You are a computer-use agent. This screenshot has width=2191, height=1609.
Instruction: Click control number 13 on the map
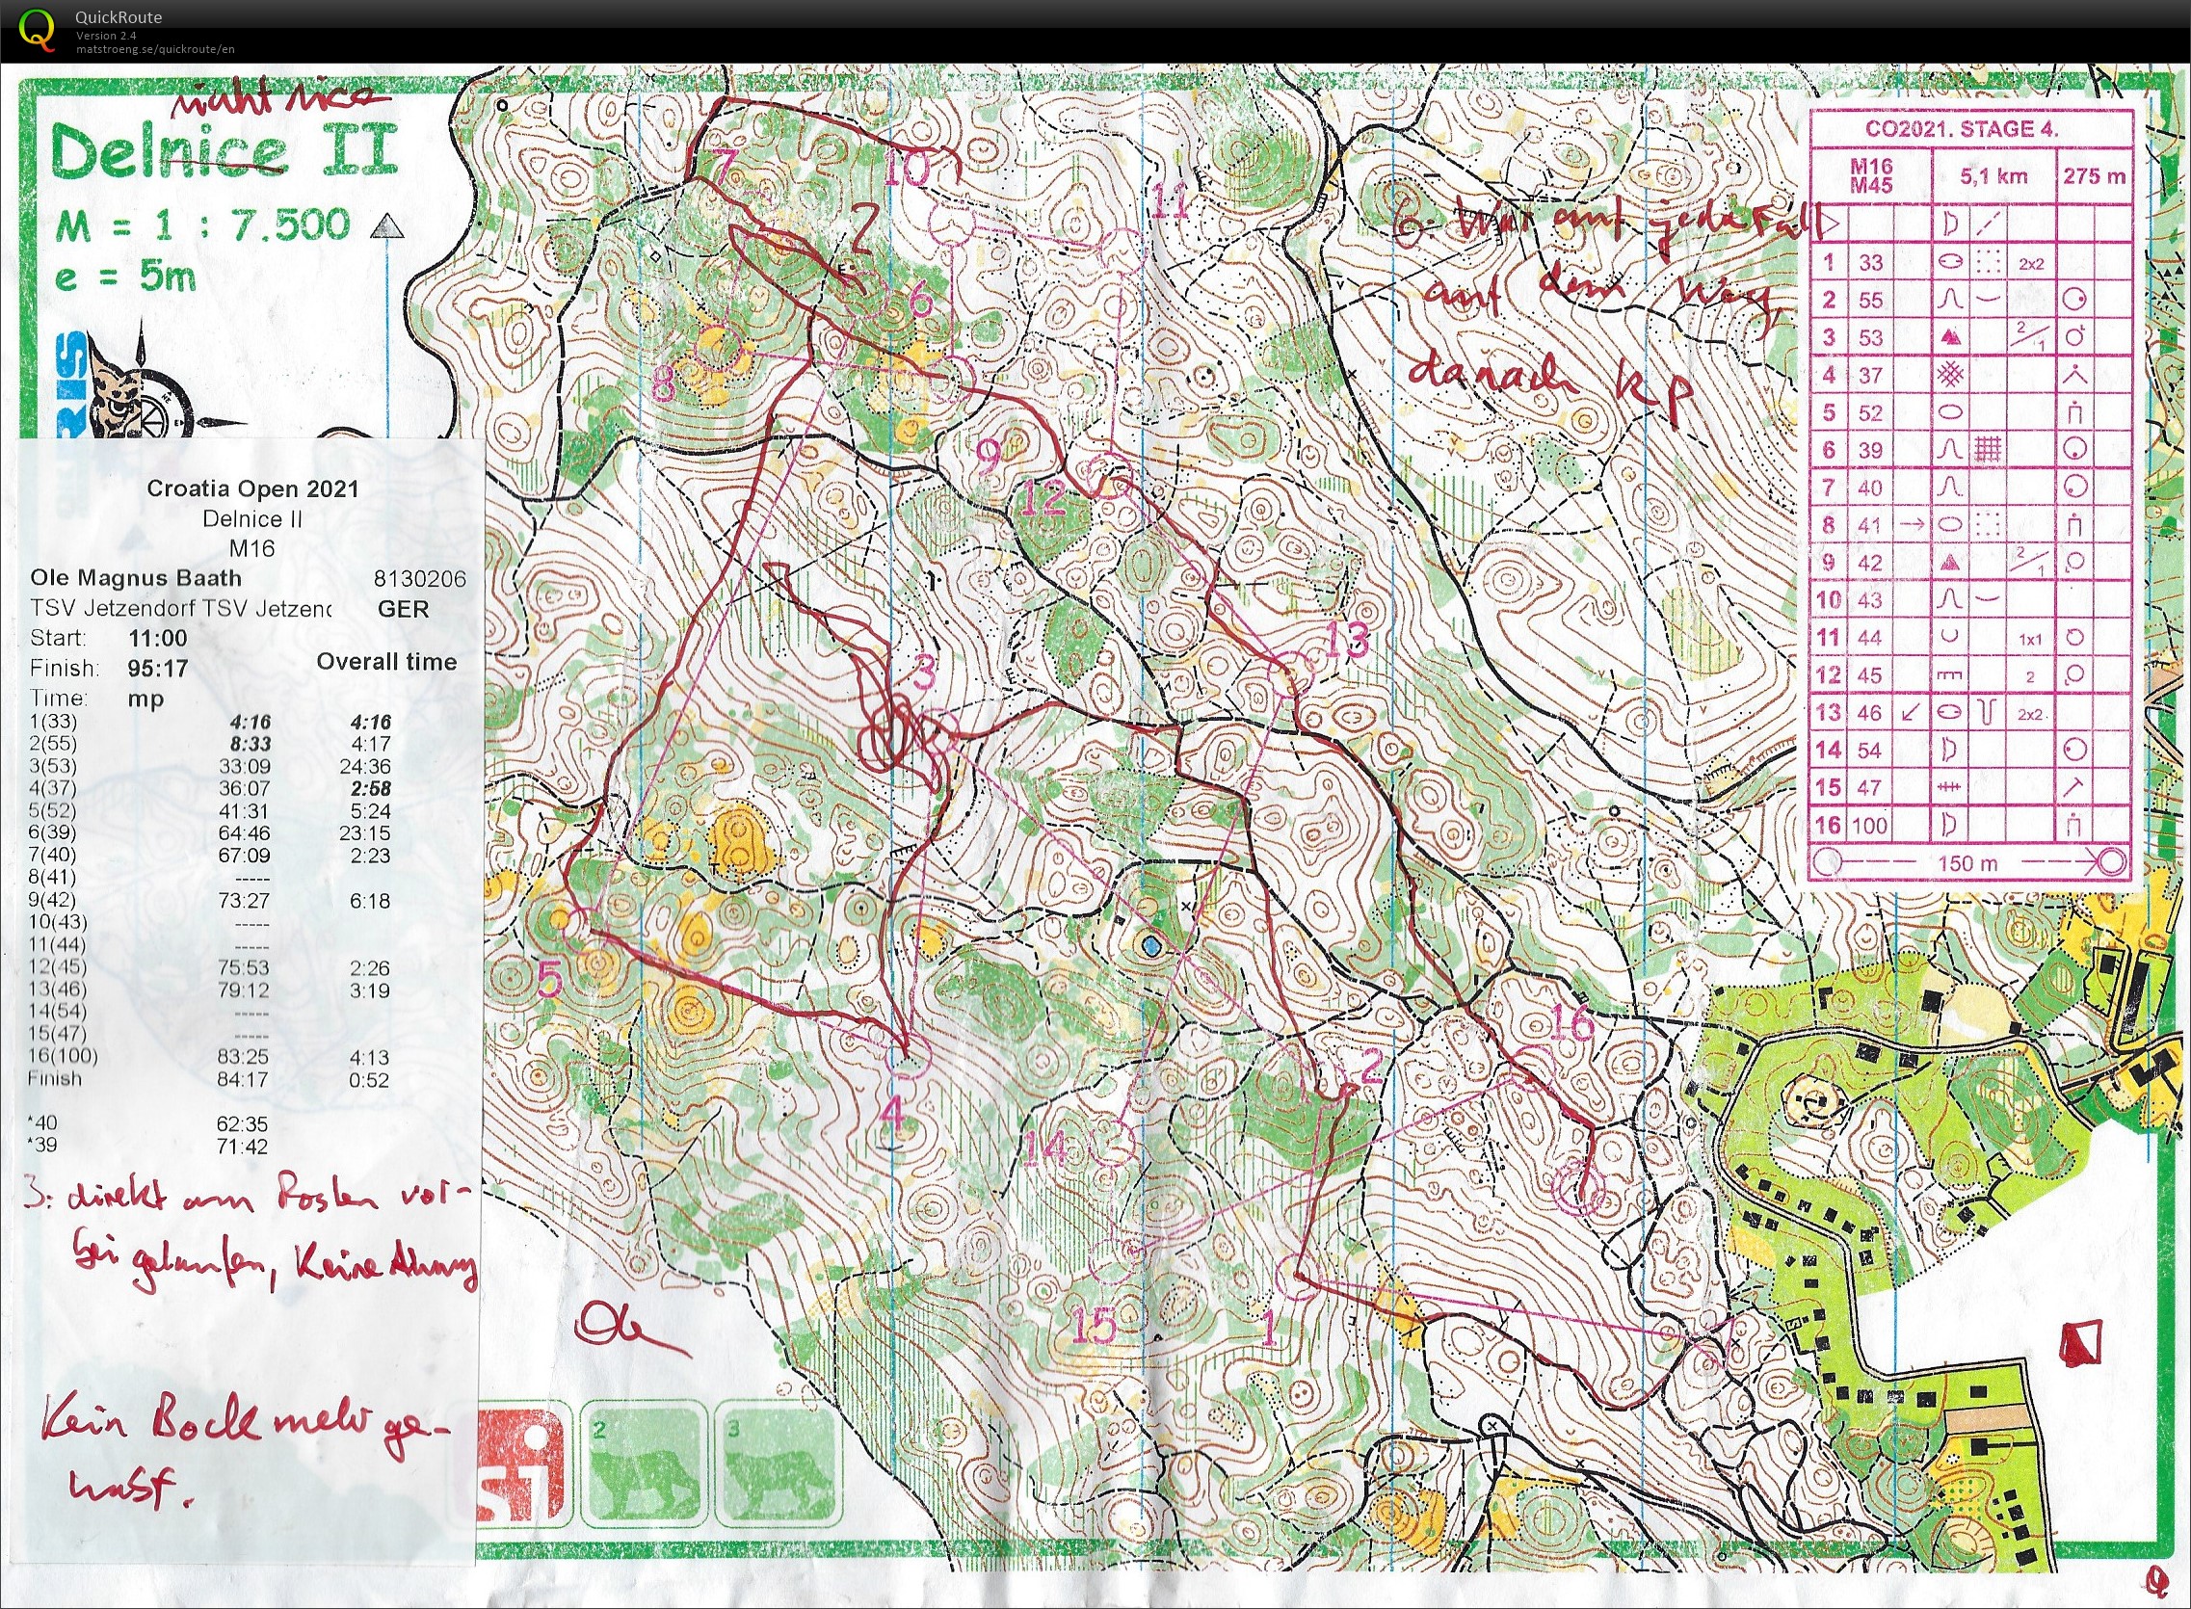[x=1348, y=640]
